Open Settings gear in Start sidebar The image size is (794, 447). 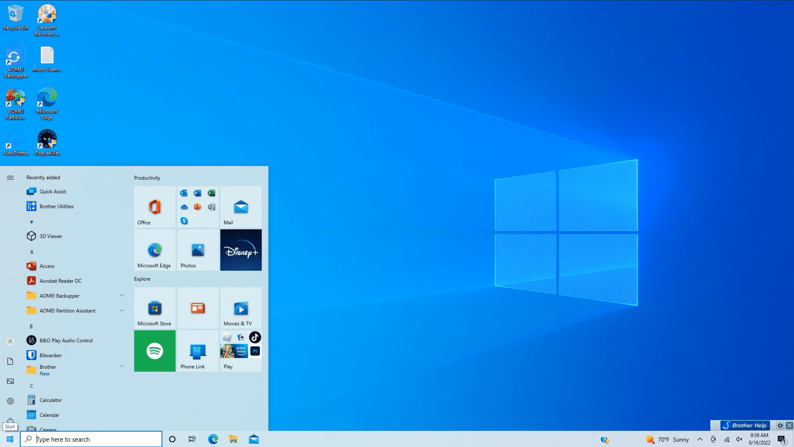(10, 401)
